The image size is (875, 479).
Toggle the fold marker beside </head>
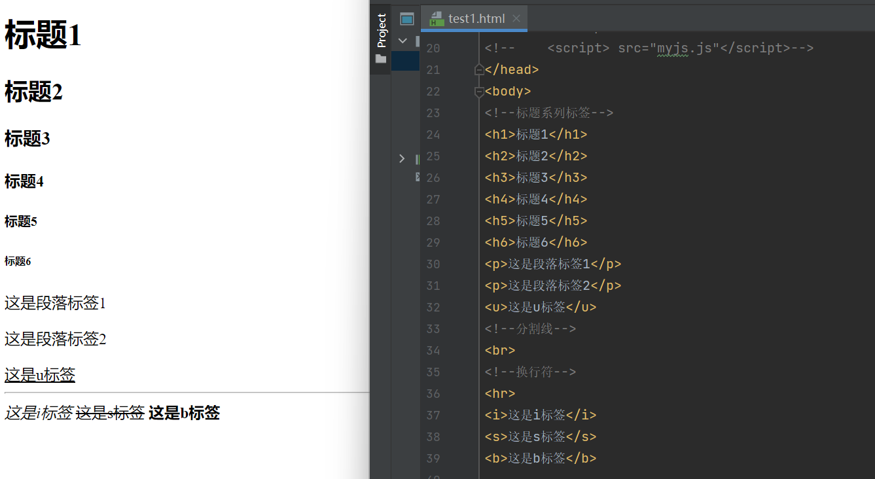click(x=479, y=69)
